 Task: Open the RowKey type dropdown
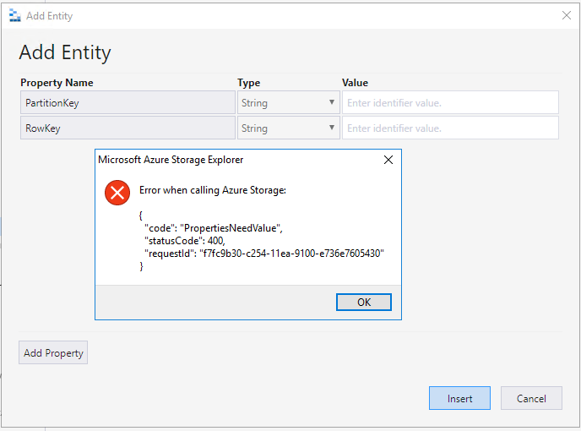click(x=288, y=128)
